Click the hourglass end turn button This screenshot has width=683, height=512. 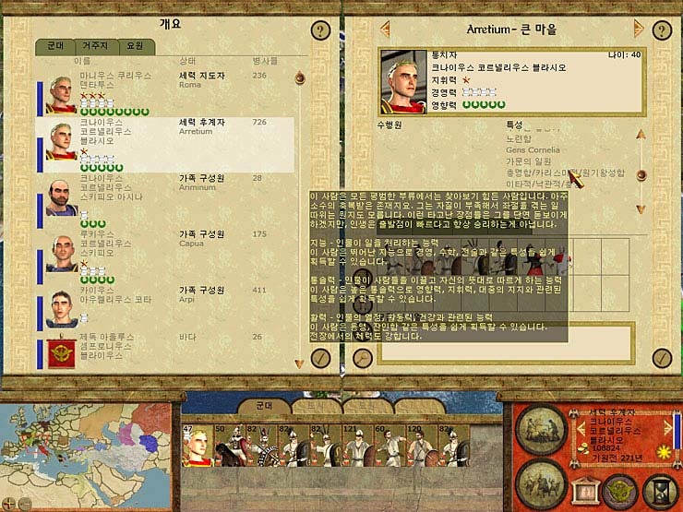click(x=661, y=491)
